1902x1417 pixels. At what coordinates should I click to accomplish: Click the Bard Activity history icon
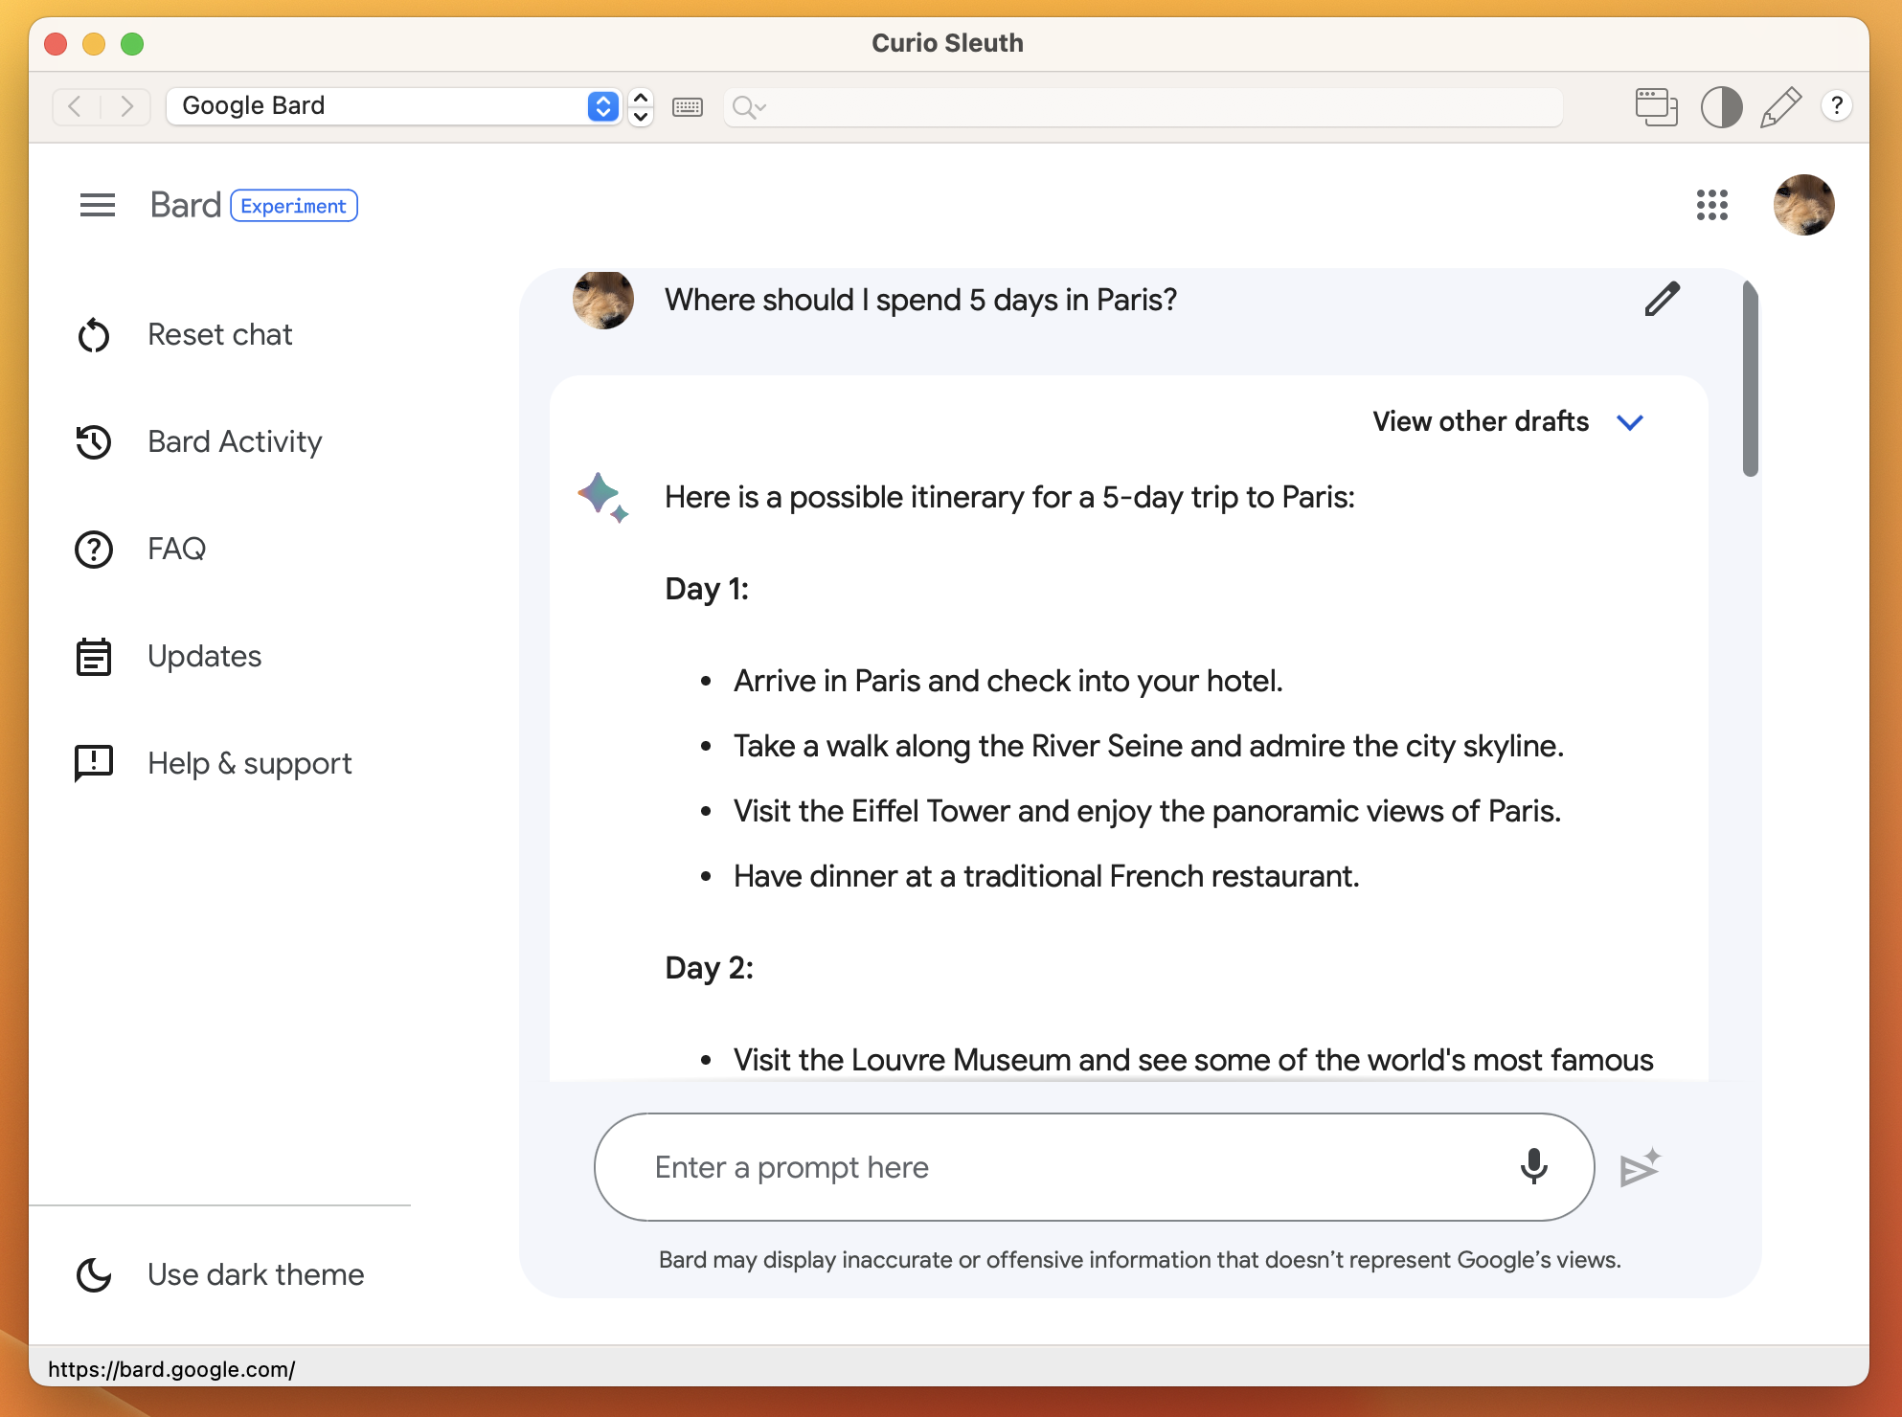pyautogui.click(x=94, y=442)
